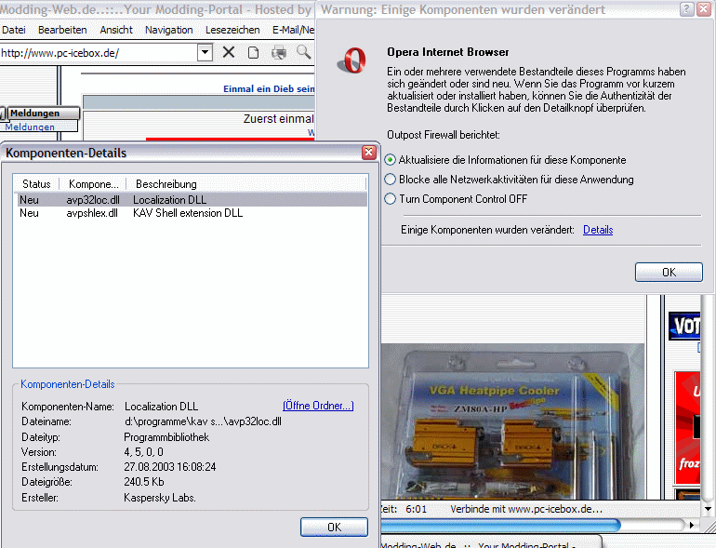Click the down arrow of the page scrollbar
The width and height of the screenshot is (716, 548).
708,508
